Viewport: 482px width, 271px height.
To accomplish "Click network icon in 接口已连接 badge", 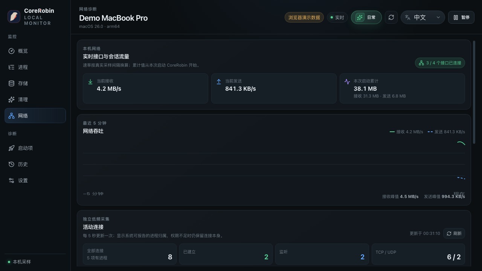I will coord(421,63).
